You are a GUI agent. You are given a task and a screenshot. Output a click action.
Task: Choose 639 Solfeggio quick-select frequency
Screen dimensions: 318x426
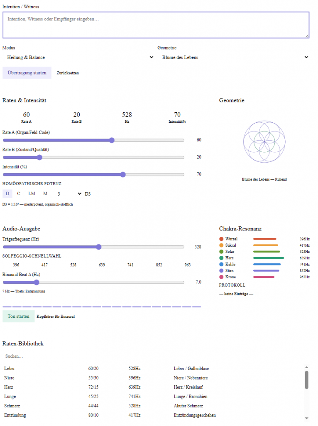click(x=102, y=265)
